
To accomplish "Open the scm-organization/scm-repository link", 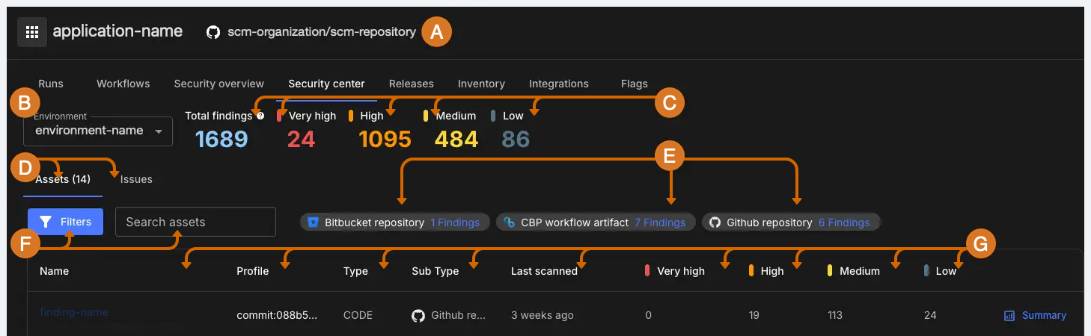I will pyautogui.click(x=321, y=32).
